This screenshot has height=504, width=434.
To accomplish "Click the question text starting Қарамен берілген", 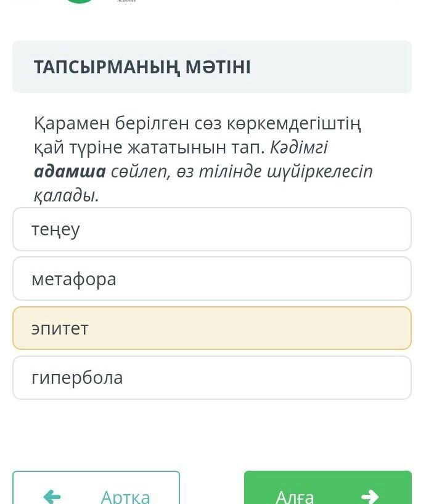I will (x=197, y=124).
